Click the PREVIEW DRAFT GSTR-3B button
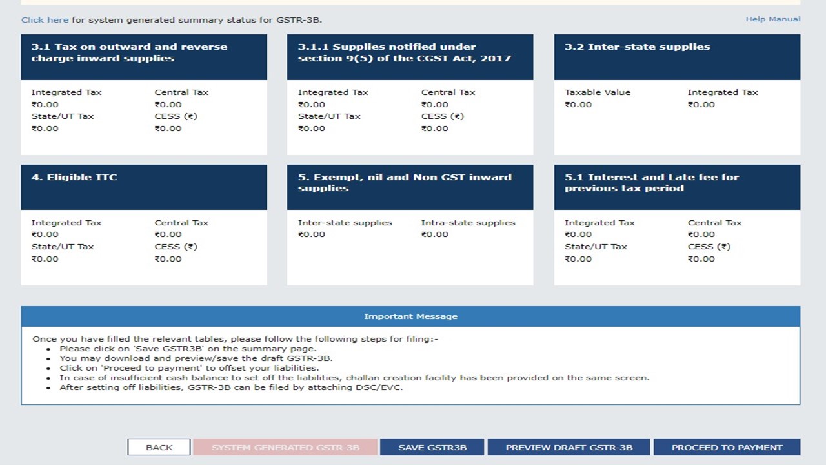826x465 pixels. pos(569,447)
